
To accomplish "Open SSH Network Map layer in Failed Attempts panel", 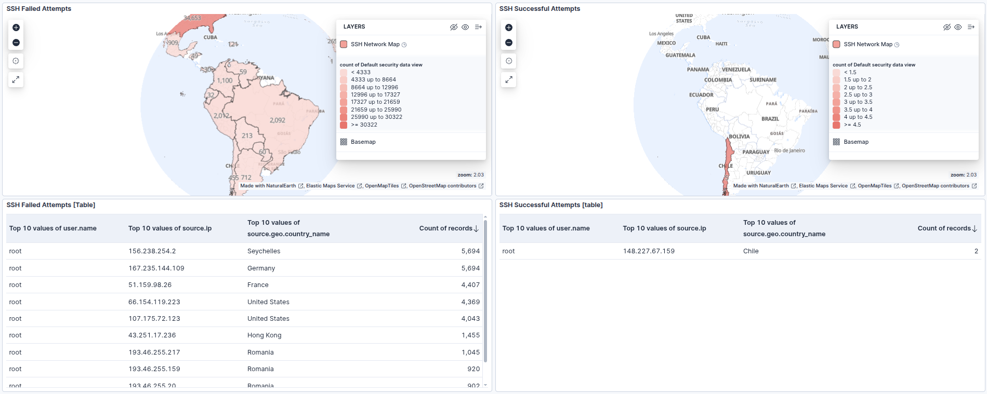I will coord(375,45).
